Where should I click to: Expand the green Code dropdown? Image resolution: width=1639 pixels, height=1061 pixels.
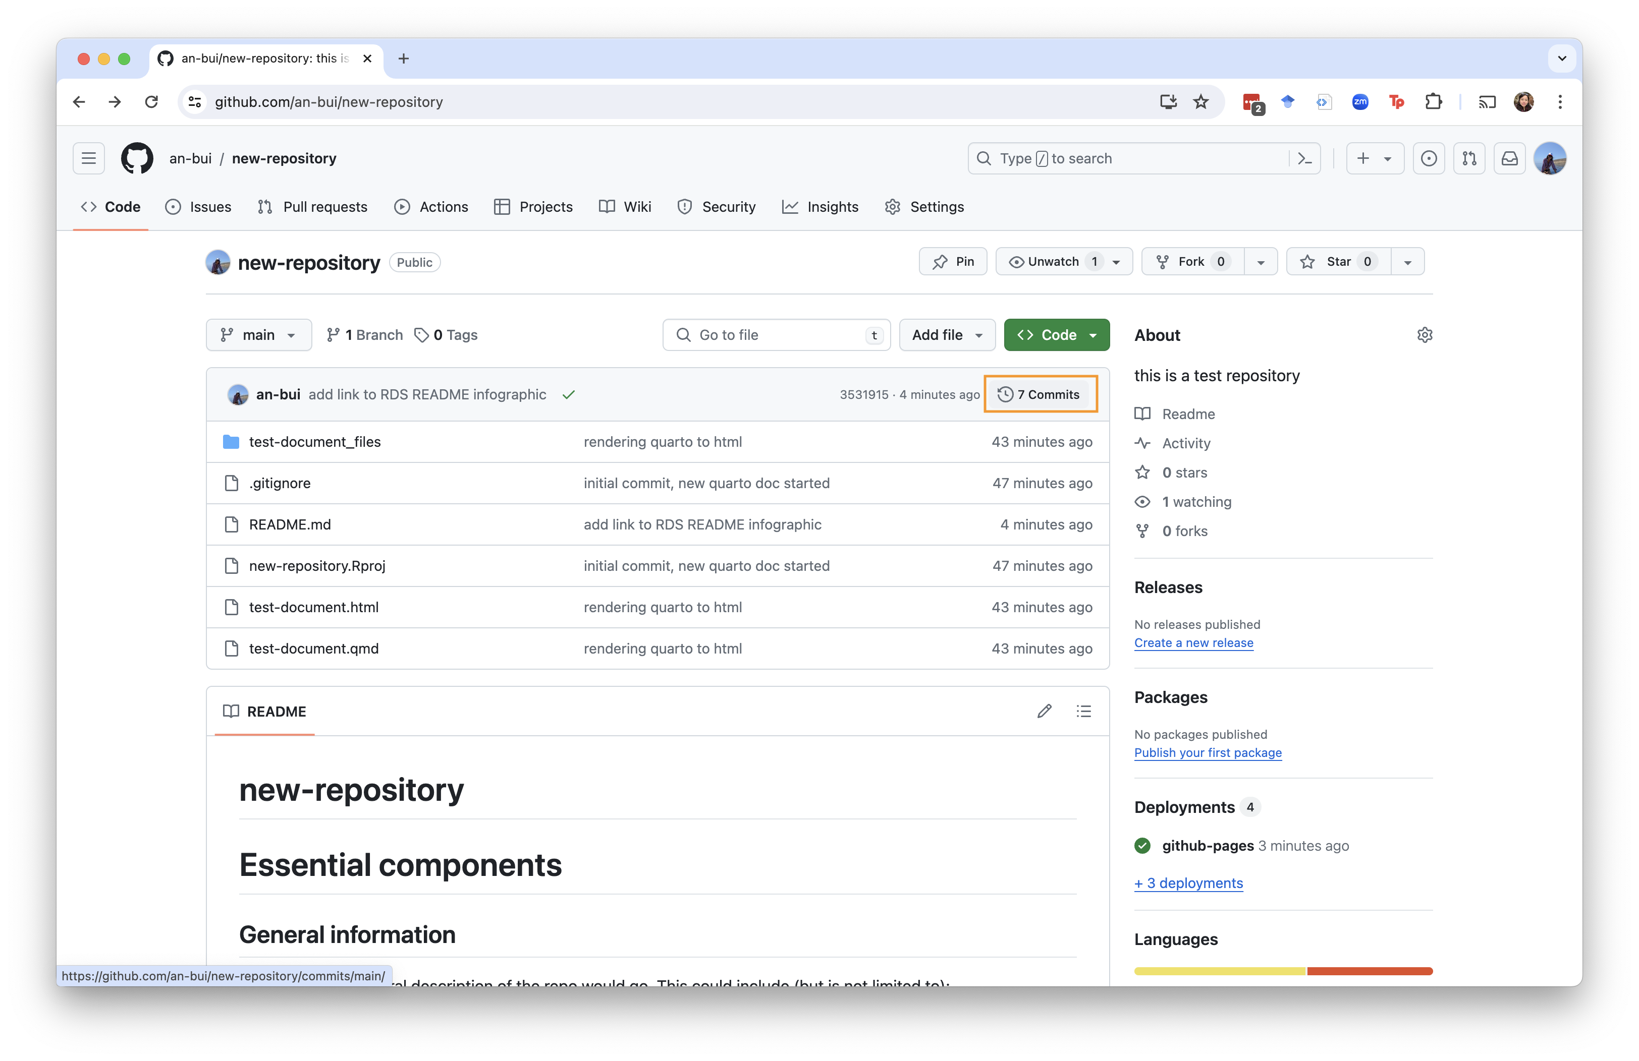point(1056,335)
